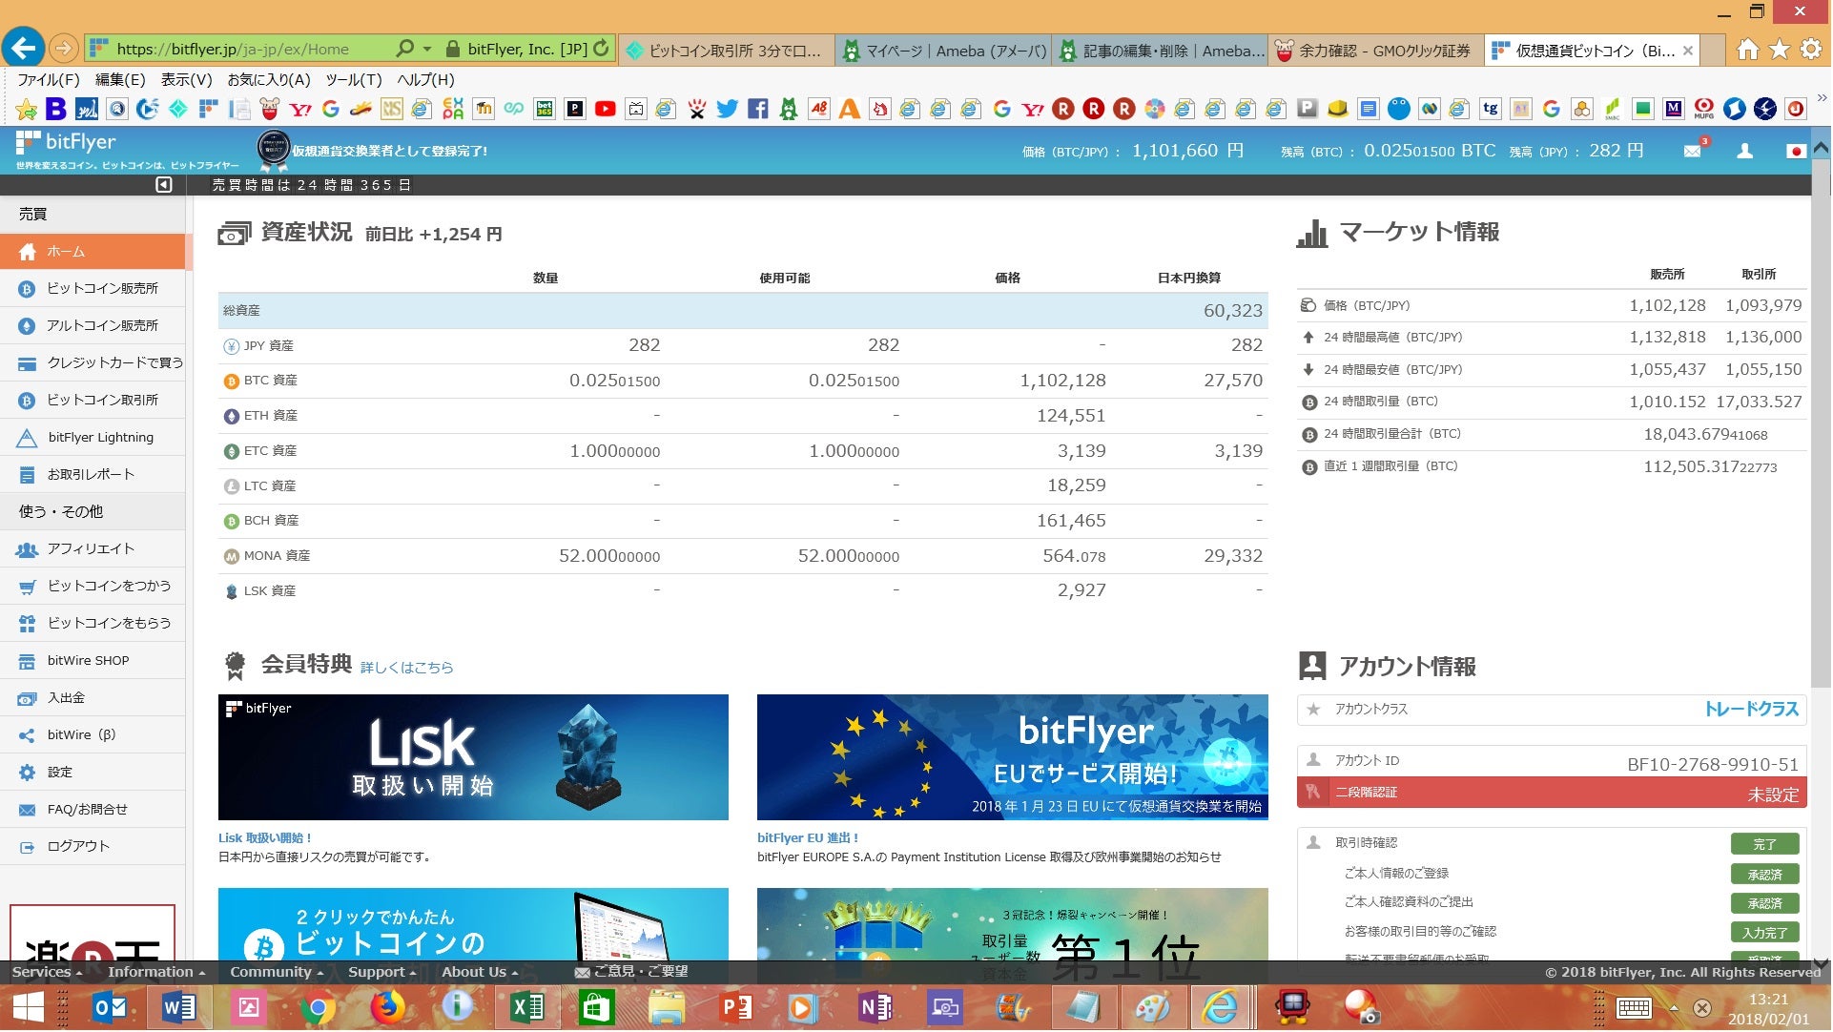Screen dimensions: 1833x1032
Task: Open ビットコインをつかう cart item
Action: tap(93, 587)
